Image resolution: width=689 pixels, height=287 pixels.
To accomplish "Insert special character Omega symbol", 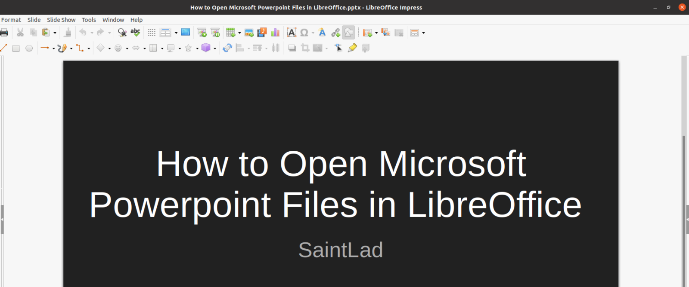I will [304, 33].
